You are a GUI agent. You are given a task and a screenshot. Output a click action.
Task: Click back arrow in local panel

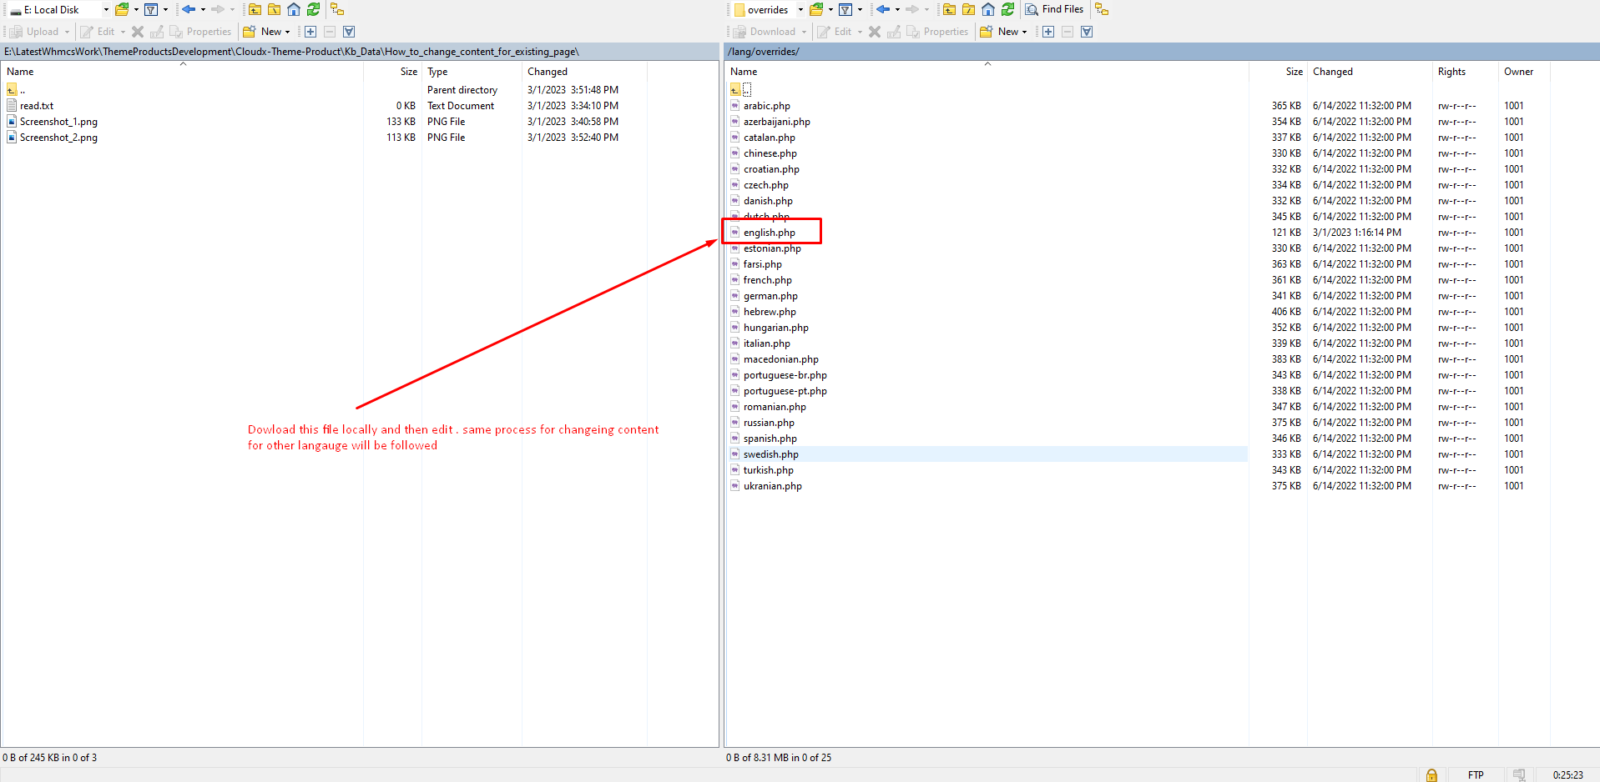189,9
